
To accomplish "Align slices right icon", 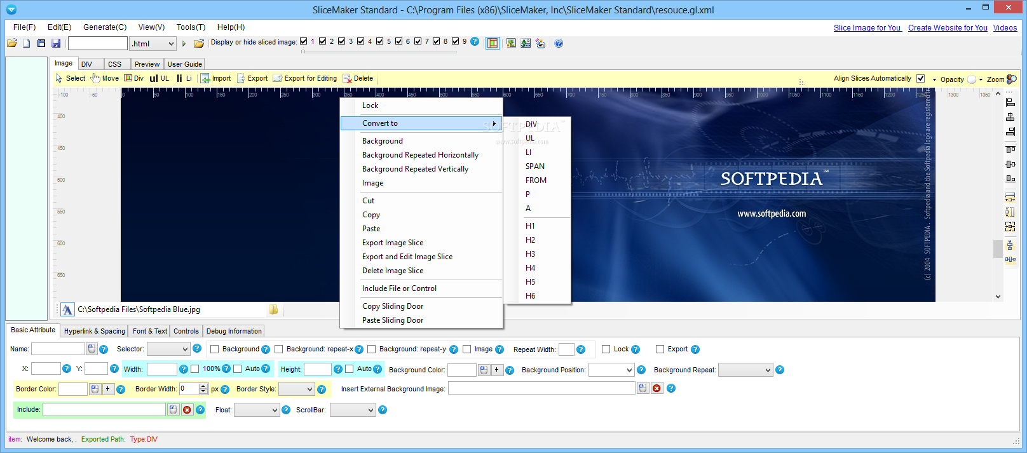I will [1010, 132].
